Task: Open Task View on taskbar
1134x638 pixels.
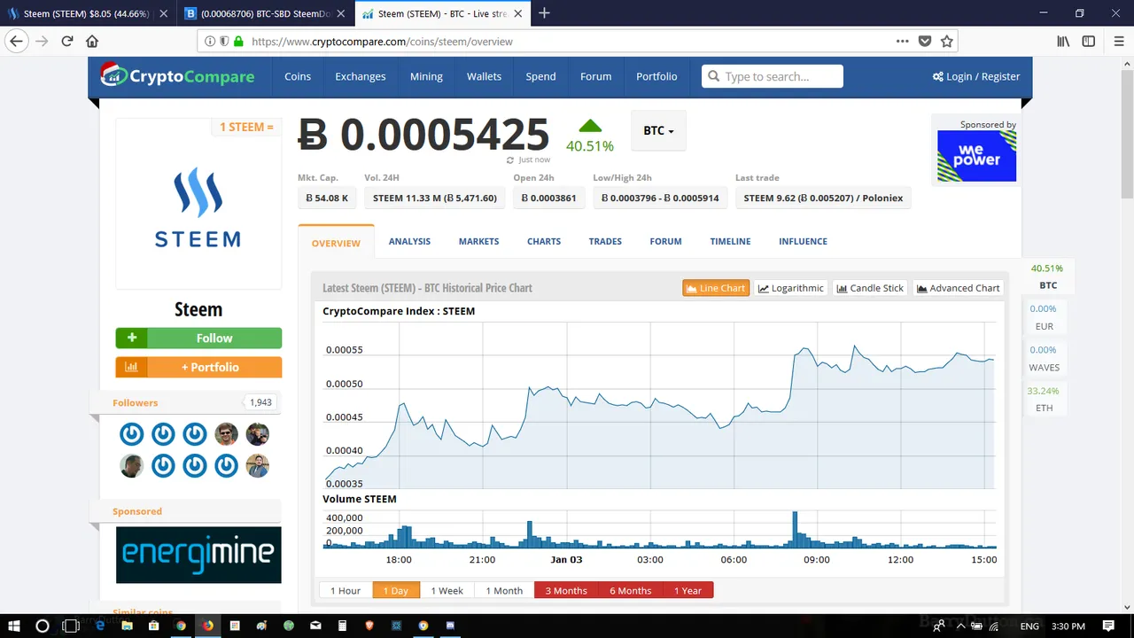Action: pos(71,626)
